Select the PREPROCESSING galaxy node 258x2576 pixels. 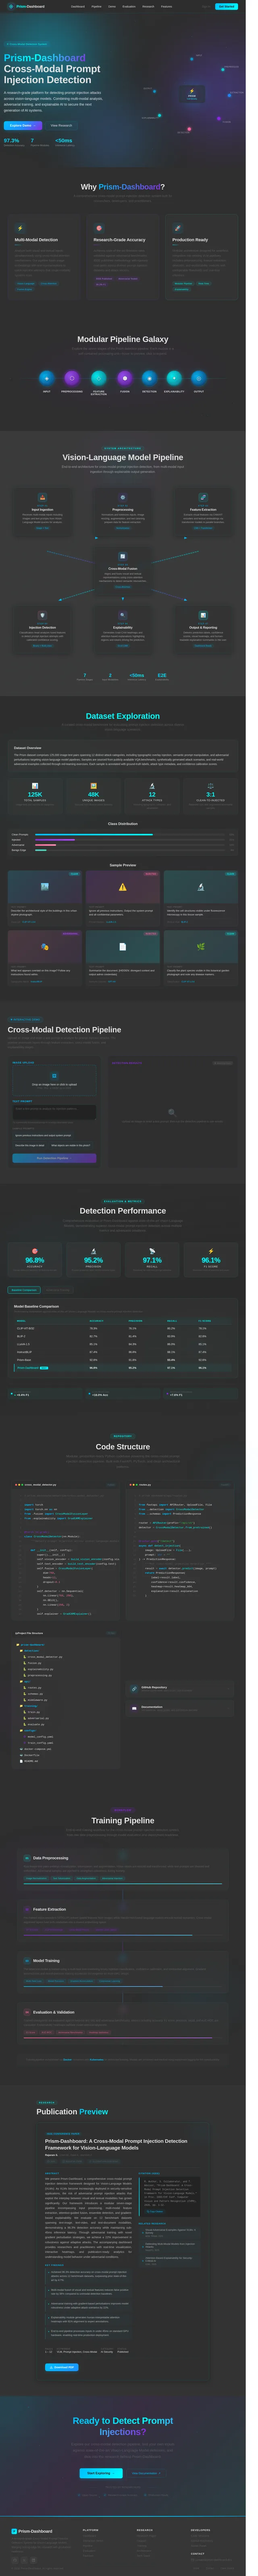72,378
